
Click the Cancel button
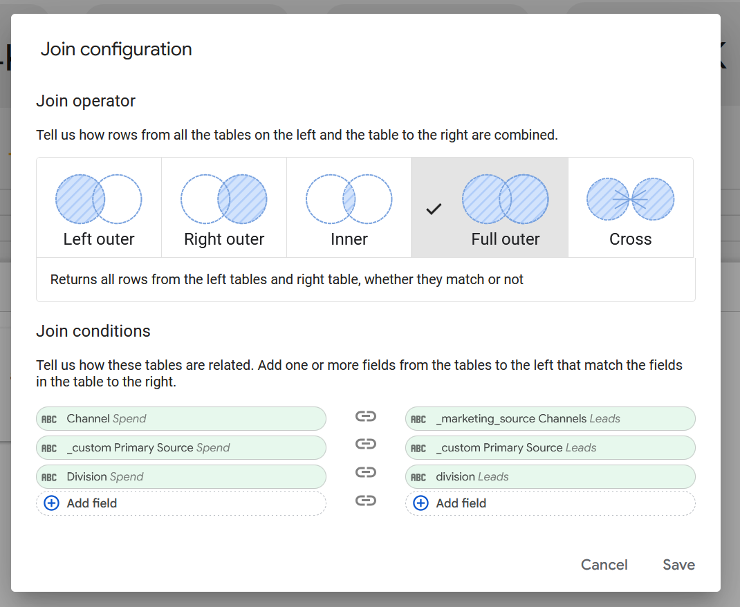604,565
